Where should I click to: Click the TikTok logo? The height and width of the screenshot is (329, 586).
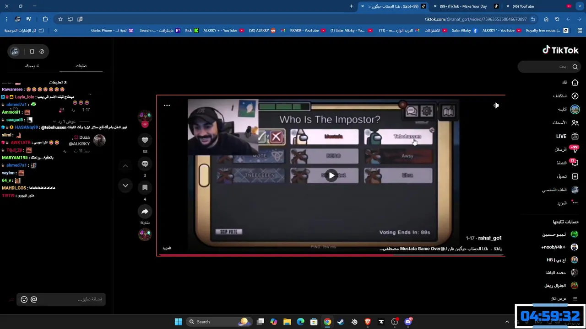pyautogui.click(x=560, y=50)
